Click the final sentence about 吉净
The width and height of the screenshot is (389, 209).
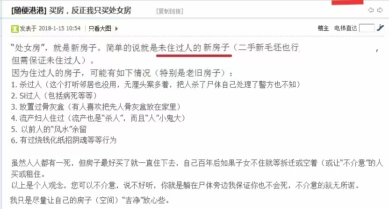click(90, 200)
